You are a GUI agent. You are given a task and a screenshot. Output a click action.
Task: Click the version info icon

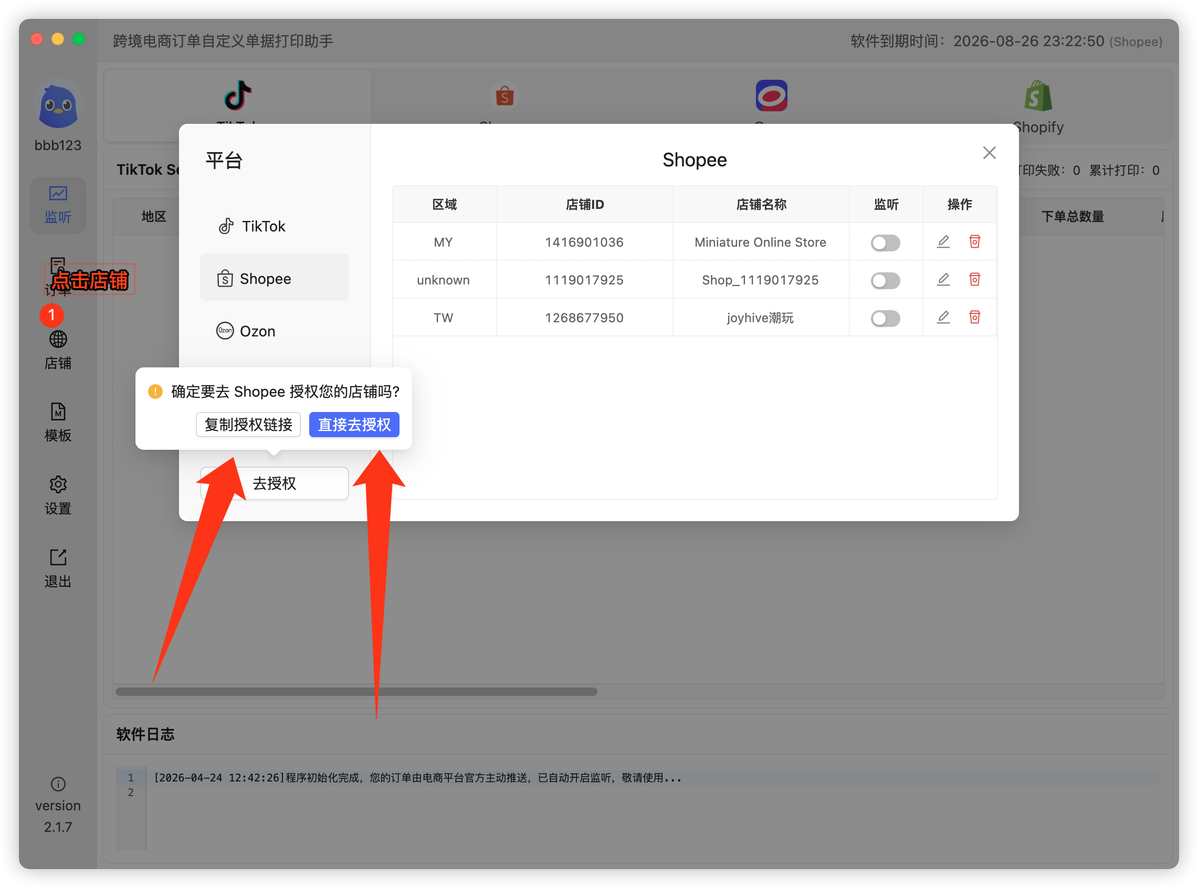point(58,784)
